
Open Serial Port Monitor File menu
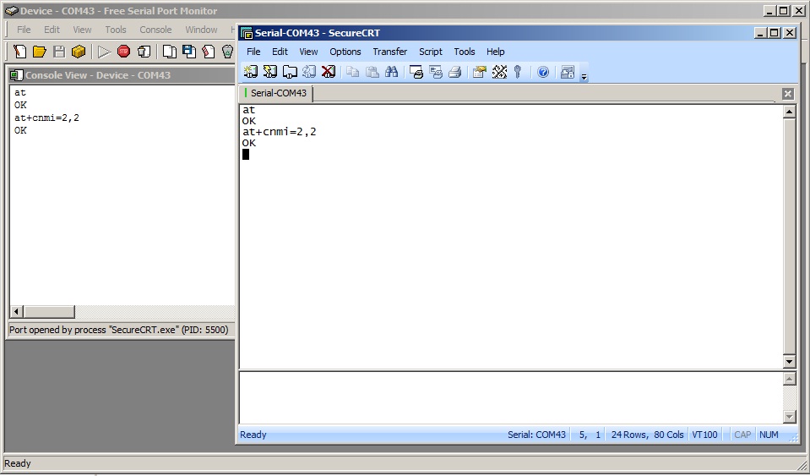pos(24,30)
